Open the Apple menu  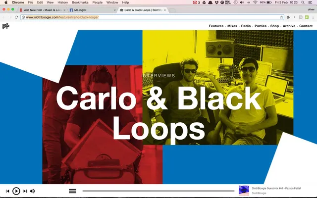6,2
